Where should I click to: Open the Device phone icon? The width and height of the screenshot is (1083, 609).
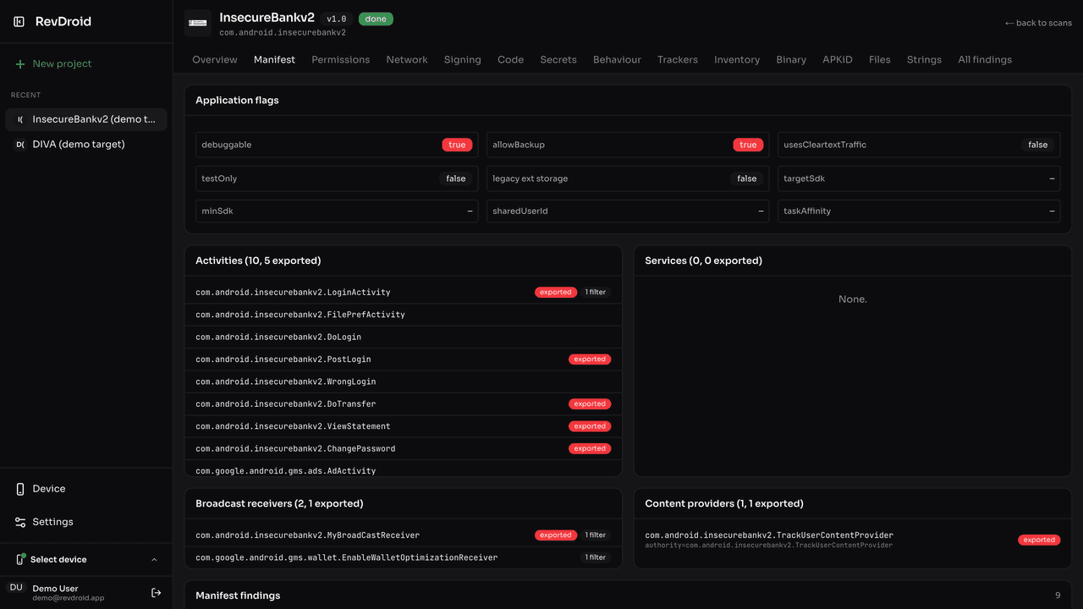click(20, 489)
